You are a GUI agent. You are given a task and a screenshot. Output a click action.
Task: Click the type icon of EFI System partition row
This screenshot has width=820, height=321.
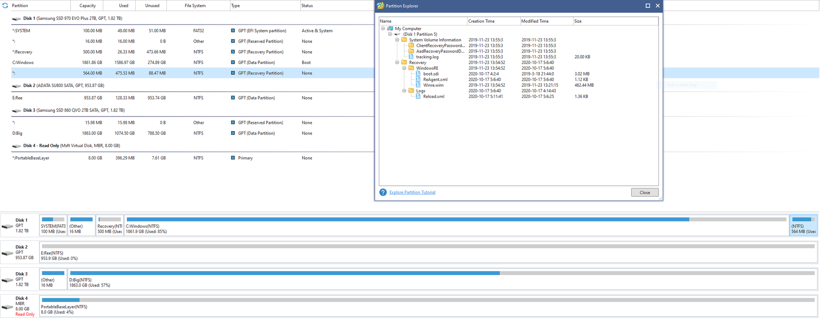[x=233, y=31]
